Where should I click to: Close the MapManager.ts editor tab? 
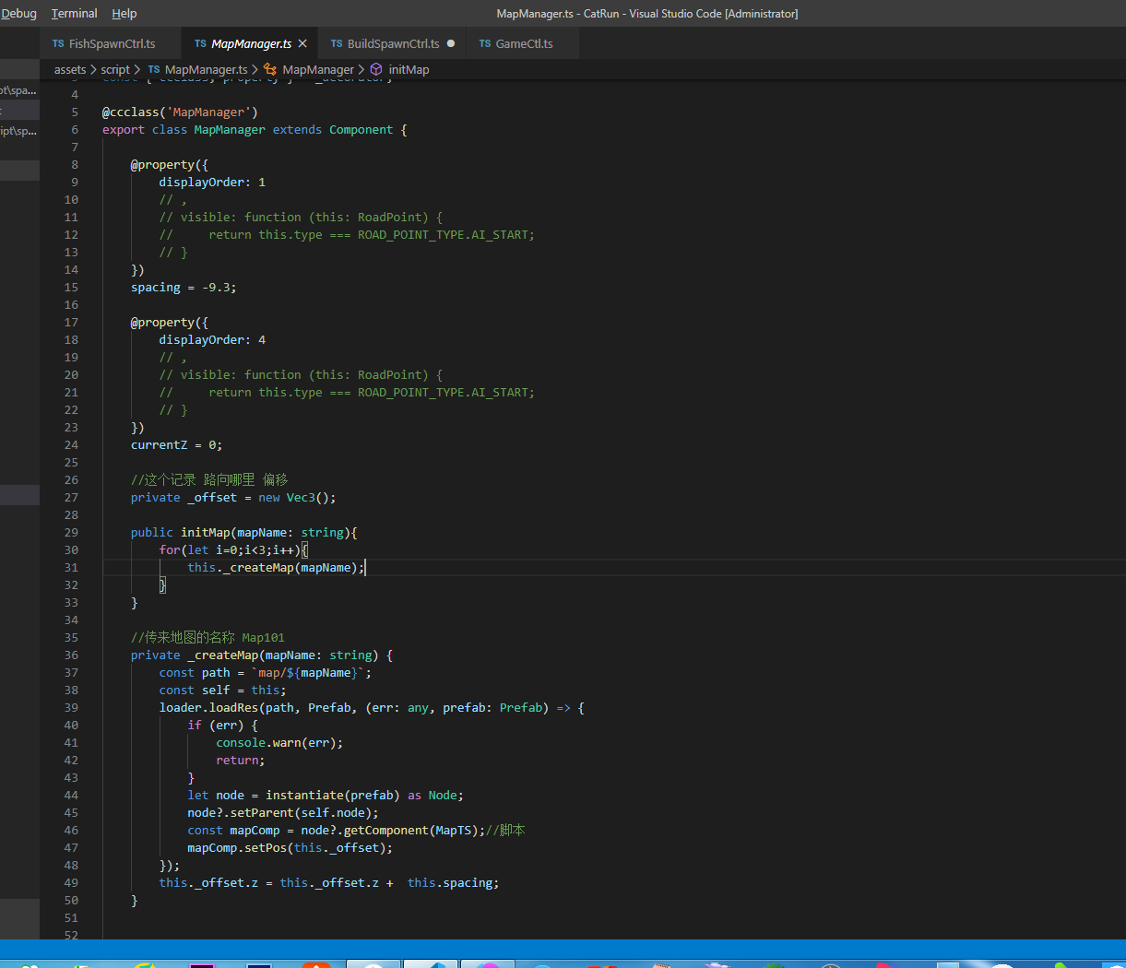tap(302, 43)
